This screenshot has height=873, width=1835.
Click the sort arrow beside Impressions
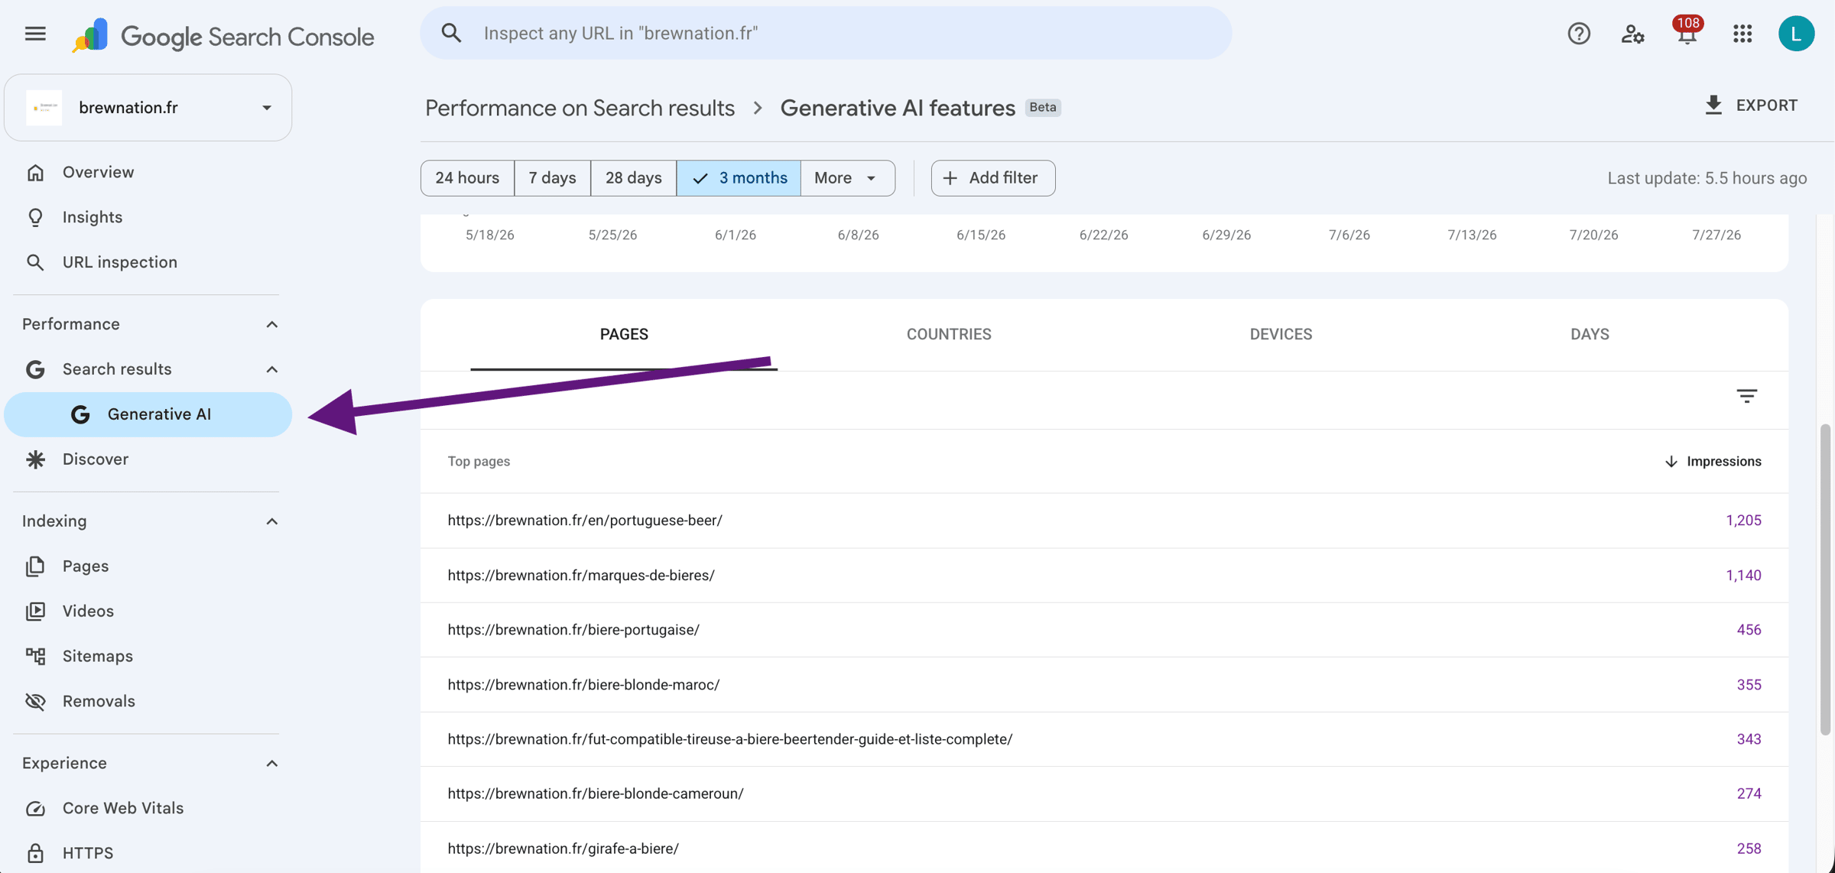click(x=1671, y=462)
